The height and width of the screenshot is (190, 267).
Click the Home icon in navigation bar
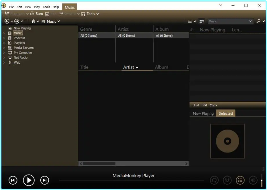pyautogui.click(x=33, y=21)
